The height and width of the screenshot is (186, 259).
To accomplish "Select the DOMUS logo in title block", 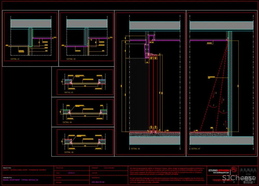I will [x=248, y=170].
